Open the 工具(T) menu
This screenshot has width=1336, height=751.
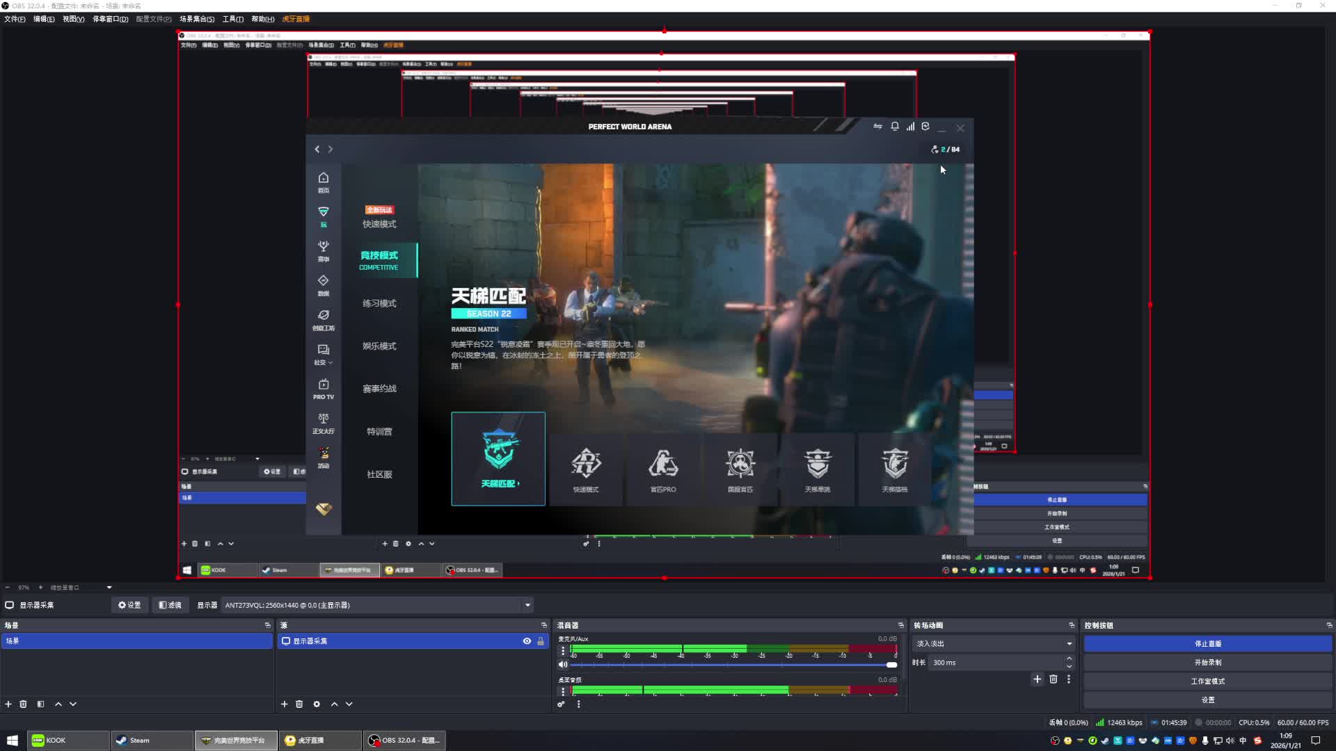coord(232,19)
